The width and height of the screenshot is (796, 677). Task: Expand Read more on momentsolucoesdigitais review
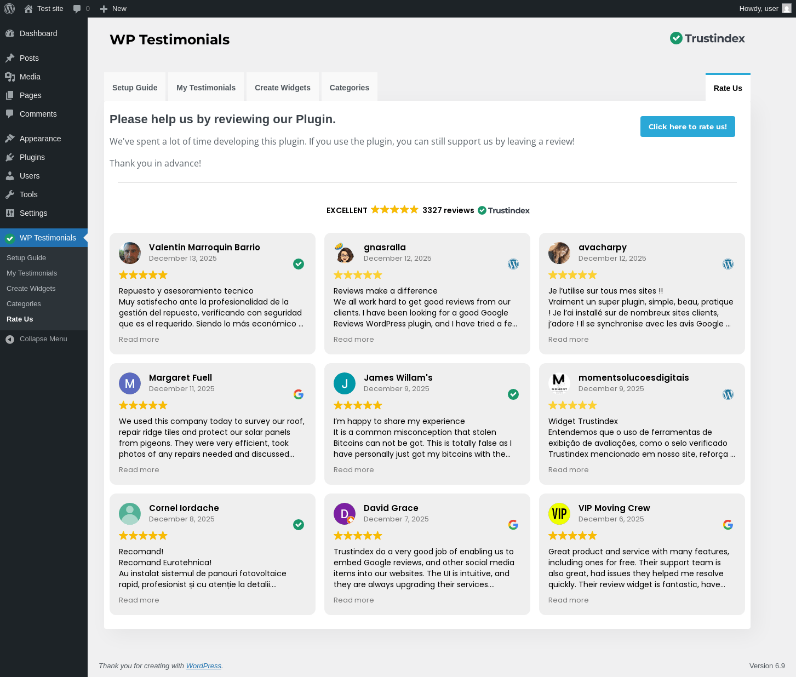coord(569,470)
